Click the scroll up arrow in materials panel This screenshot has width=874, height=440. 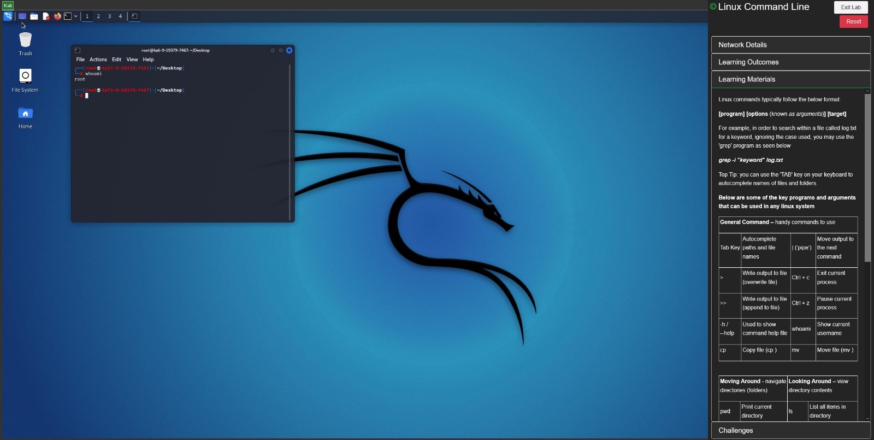tap(867, 91)
